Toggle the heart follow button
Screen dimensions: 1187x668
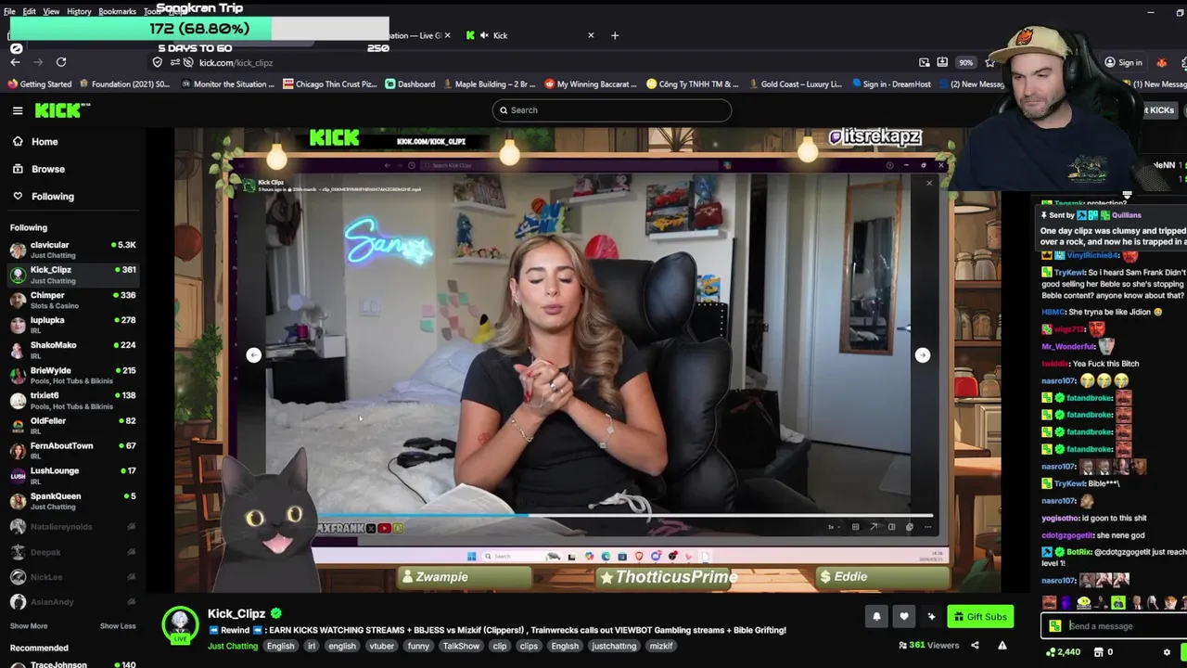click(x=904, y=617)
